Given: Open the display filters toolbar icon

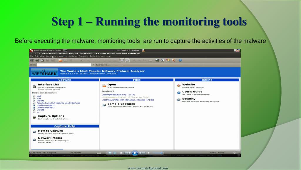Looking at the screenshot, I should 162,60.
